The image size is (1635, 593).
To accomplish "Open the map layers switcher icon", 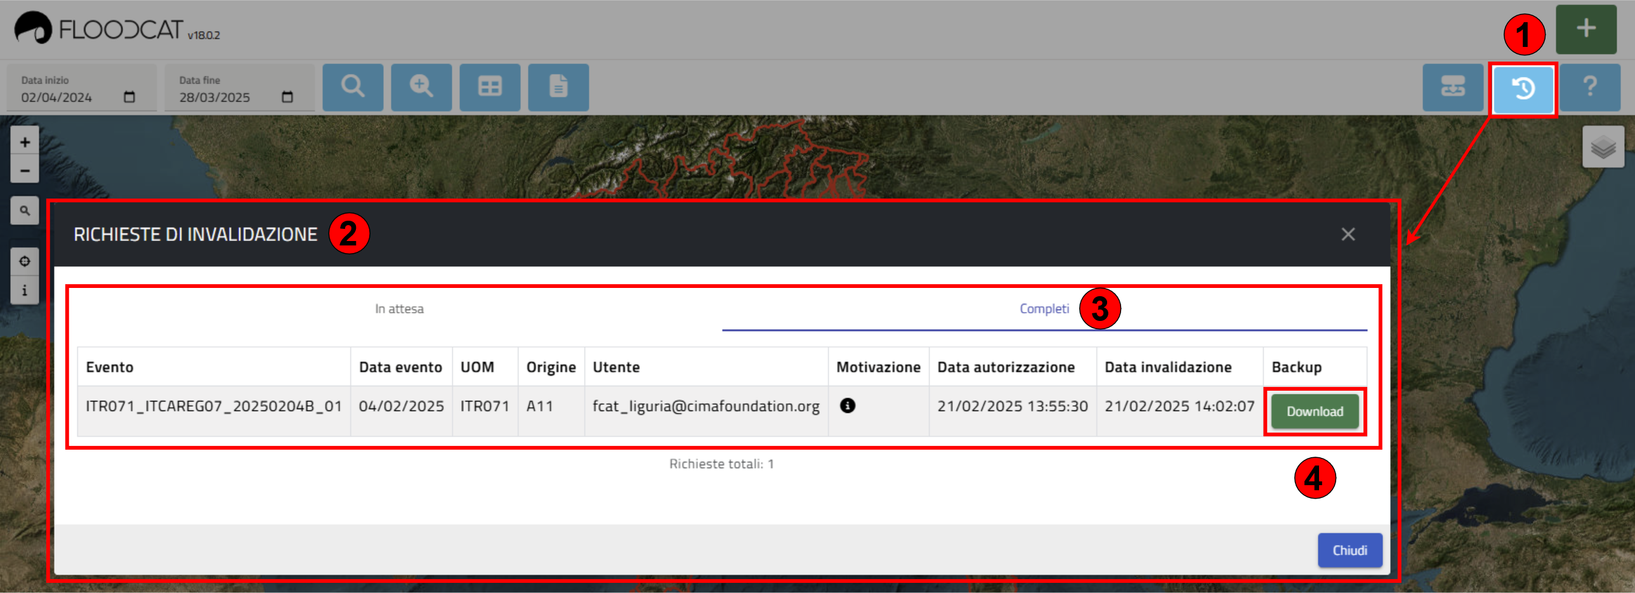I will tap(1603, 147).
